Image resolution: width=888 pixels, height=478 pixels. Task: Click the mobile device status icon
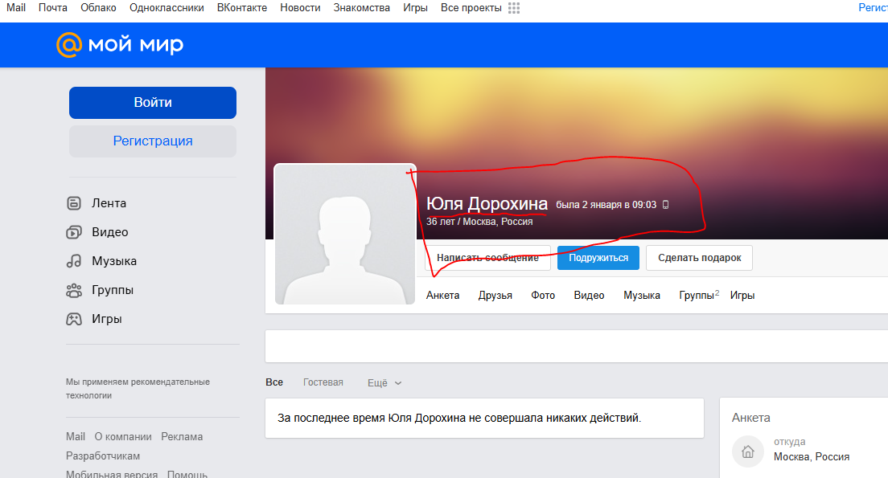[665, 205]
